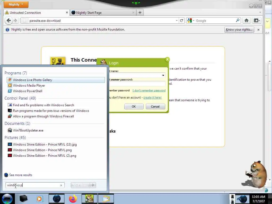The image size is (272, 204).
Task: Cancel the Login dialog
Action: pos(155,106)
